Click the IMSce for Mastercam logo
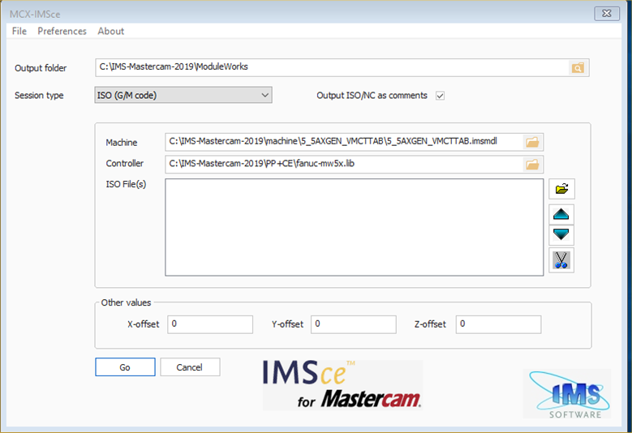The height and width of the screenshot is (433, 632). 342,384
